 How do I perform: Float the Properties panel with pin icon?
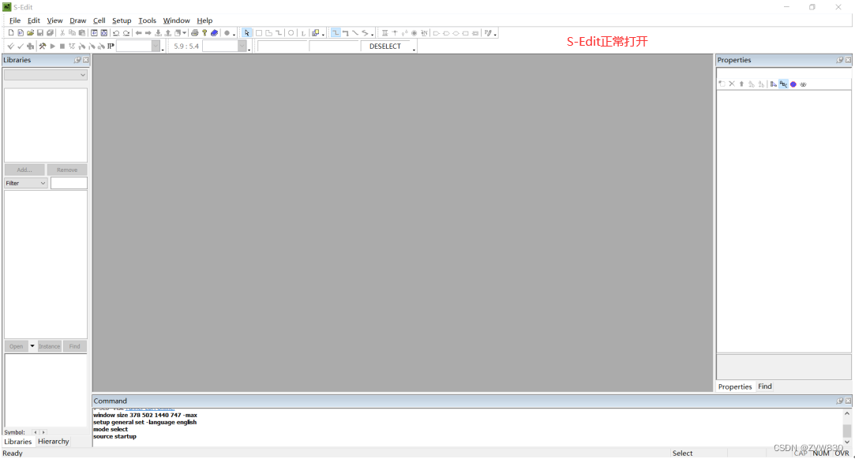point(840,60)
